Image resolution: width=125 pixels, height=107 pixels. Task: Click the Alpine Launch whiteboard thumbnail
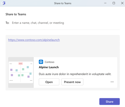click(x=21, y=72)
